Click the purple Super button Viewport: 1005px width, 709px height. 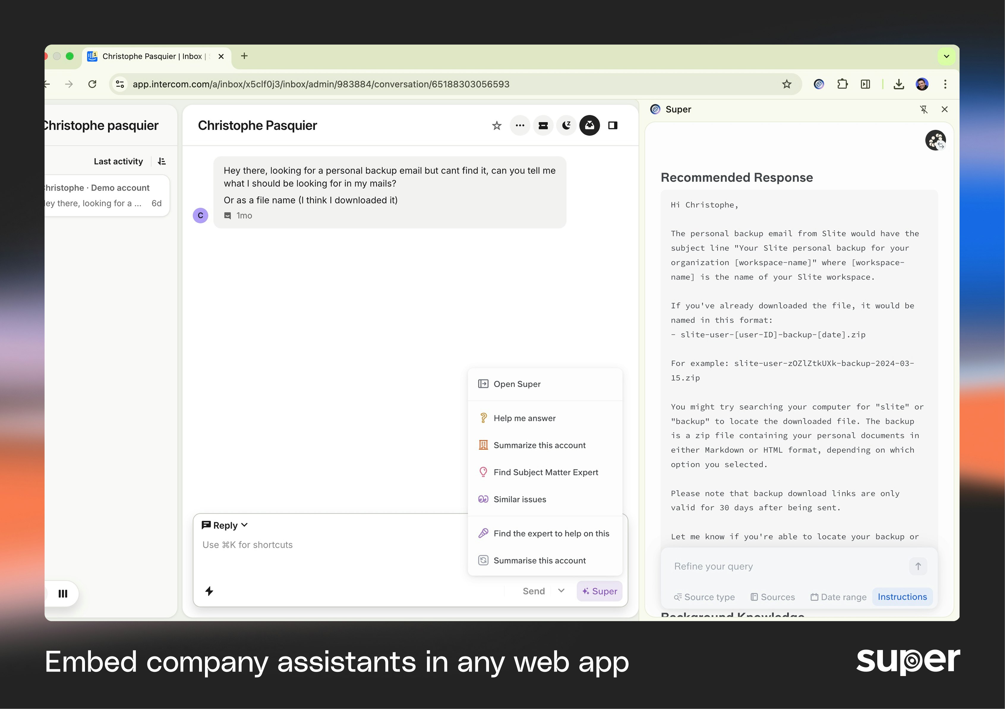(599, 591)
